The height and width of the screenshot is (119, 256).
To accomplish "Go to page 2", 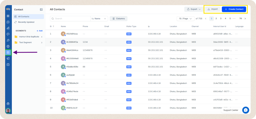I will click(x=216, y=19).
